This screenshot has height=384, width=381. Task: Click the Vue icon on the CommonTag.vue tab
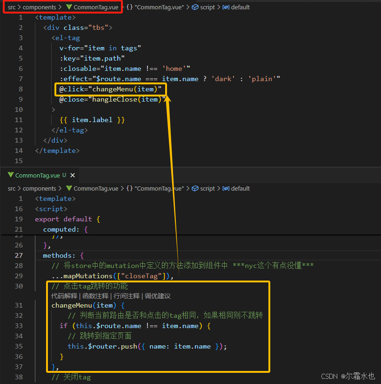pos(11,175)
